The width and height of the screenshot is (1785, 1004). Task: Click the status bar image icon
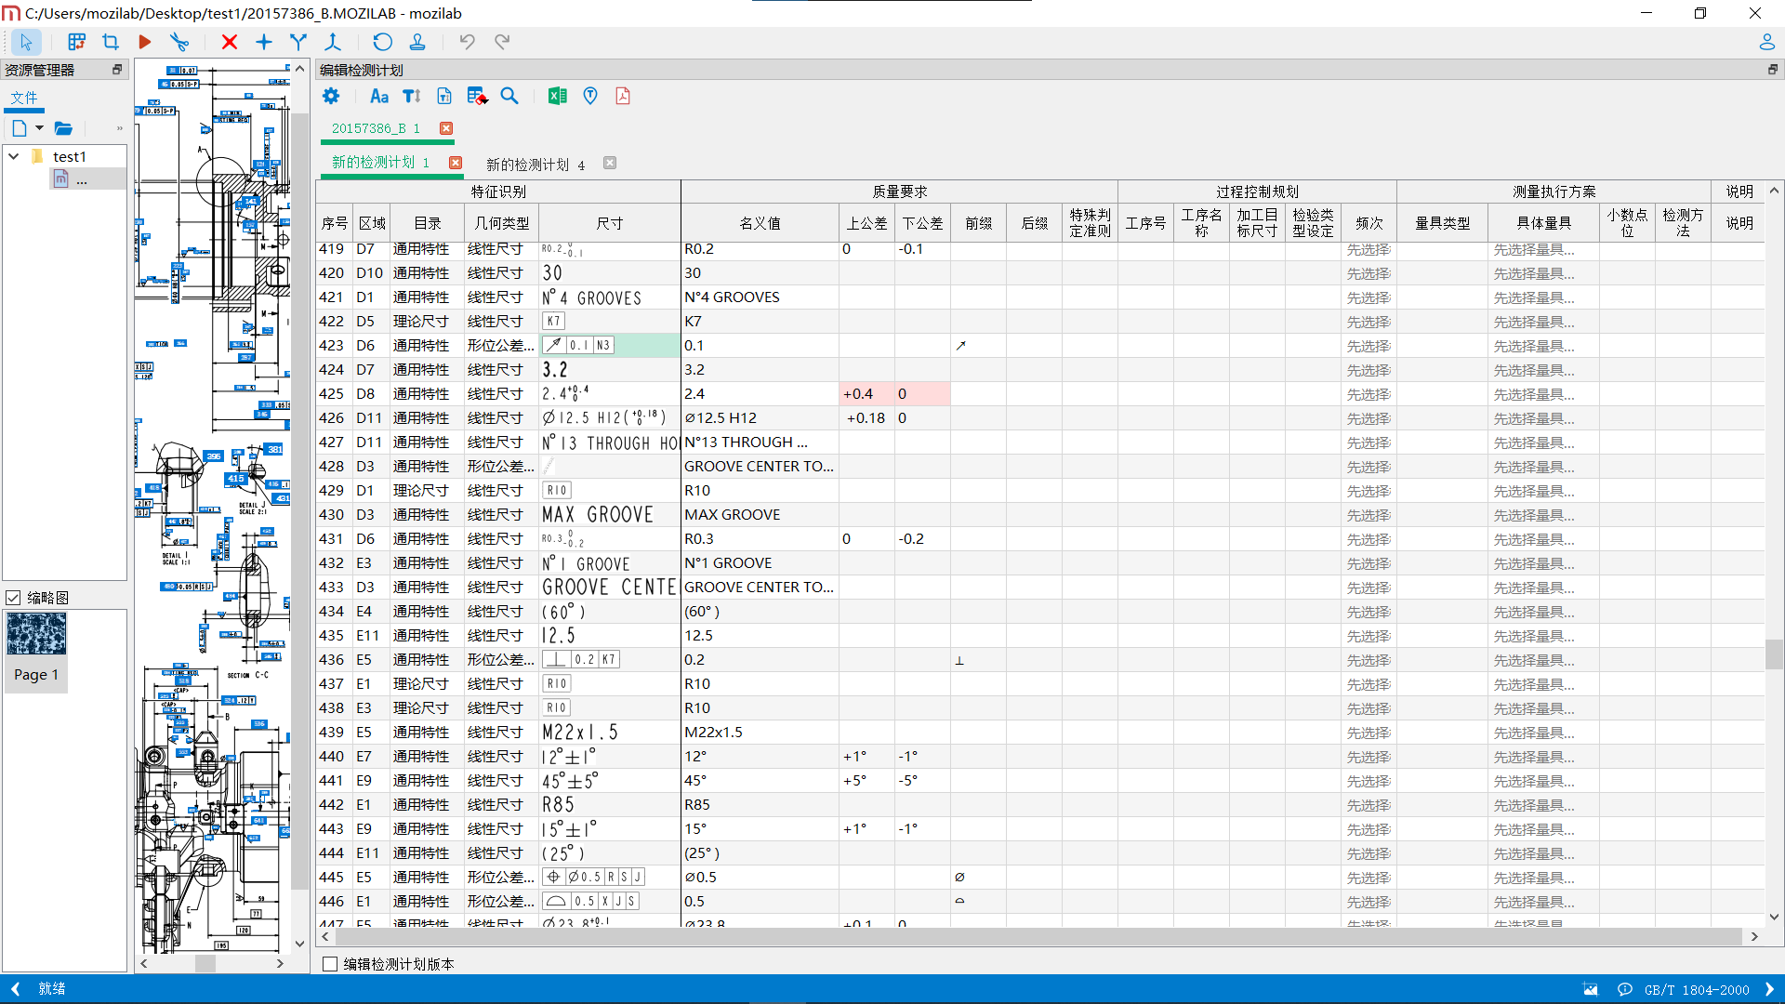[1591, 989]
